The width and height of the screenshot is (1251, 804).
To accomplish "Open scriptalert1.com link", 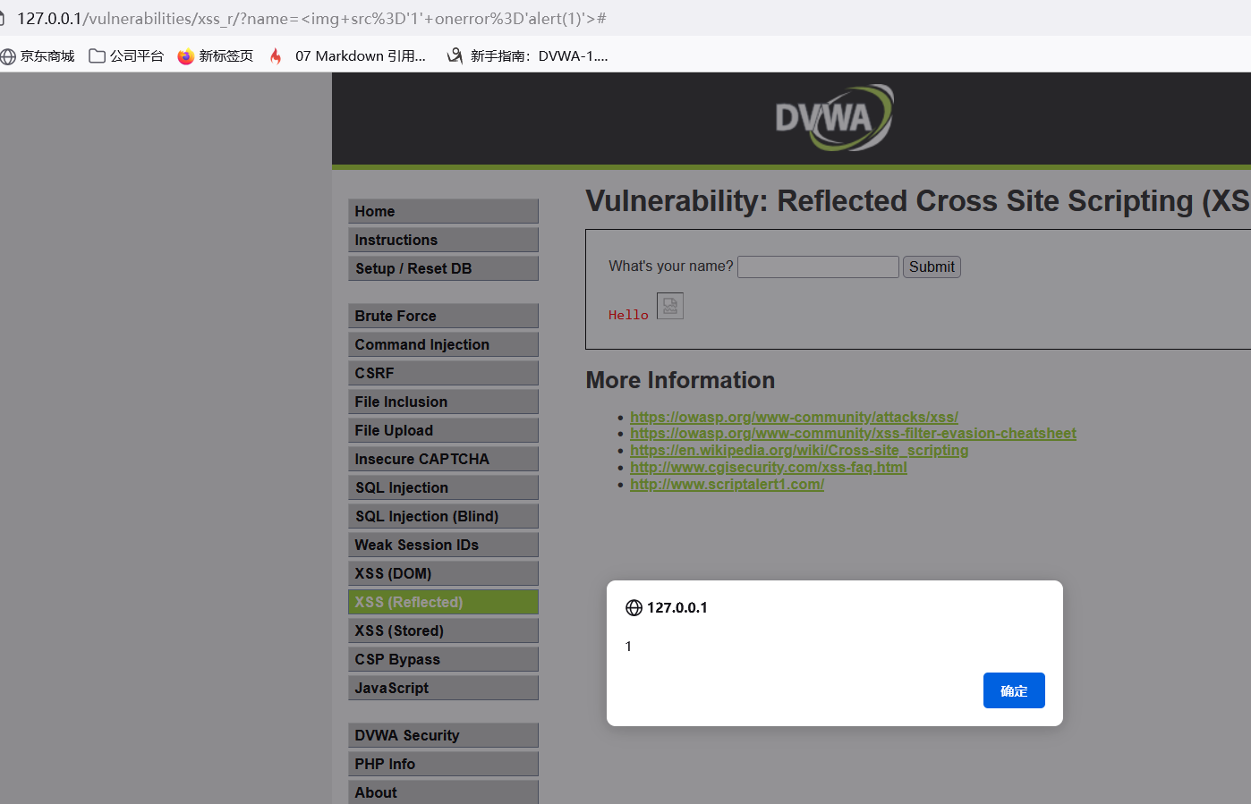I will click(727, 484).
